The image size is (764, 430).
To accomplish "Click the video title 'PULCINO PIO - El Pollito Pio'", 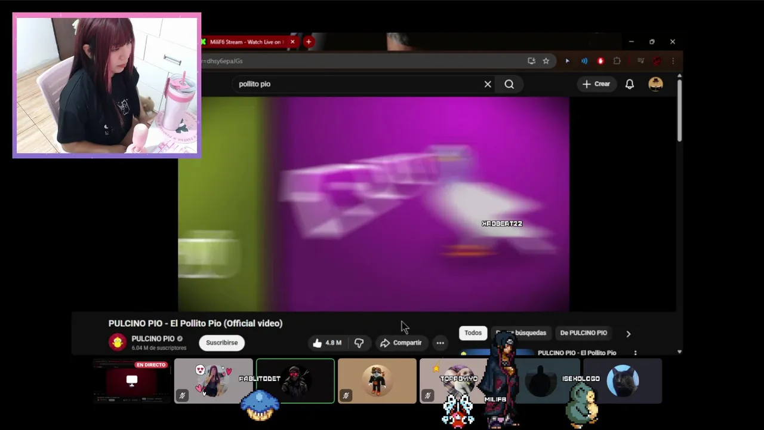I will point(195,323).
